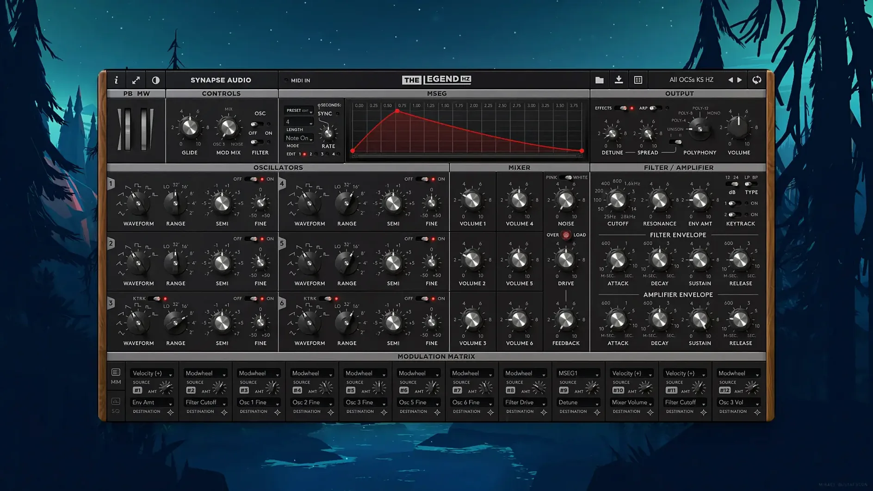Click destination crosshair for Filter Drive slot

coord(544,412)
